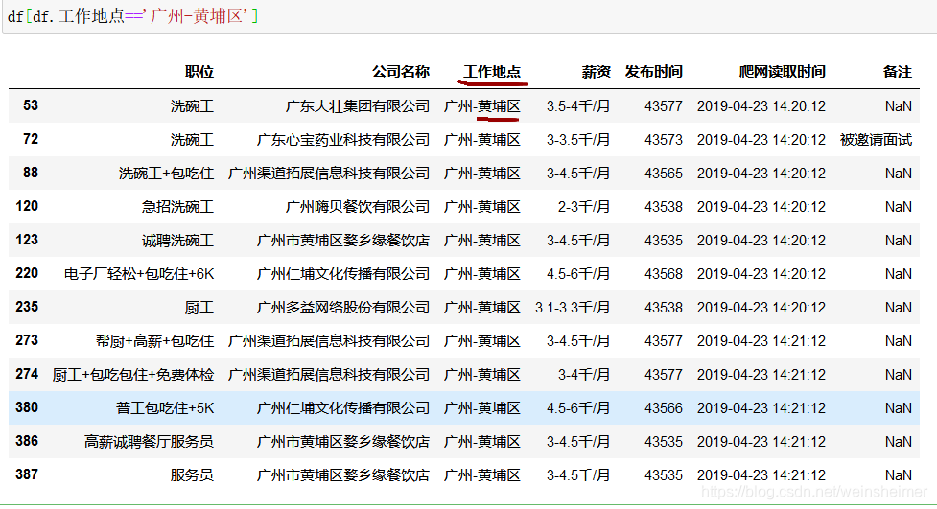
Task: Click salary 2-3千/月
Action: pos(584,207)
